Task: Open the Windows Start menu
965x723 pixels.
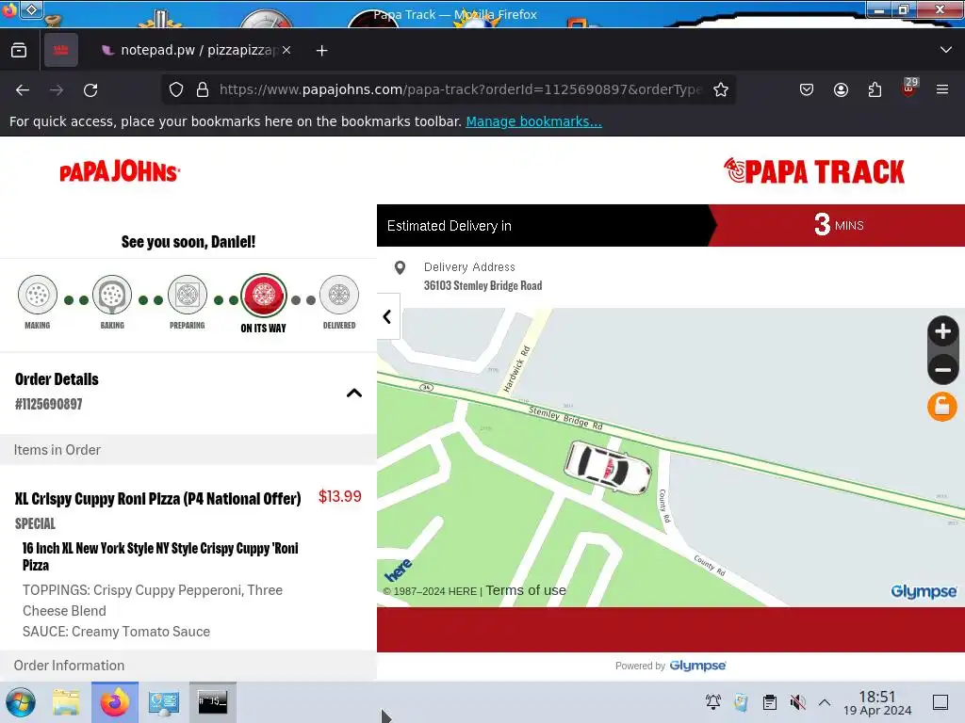Action: tap(21, 702)
